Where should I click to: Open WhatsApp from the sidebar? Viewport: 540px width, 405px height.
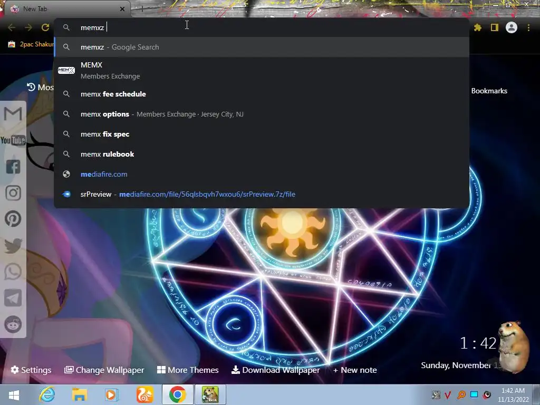(13, 272)
